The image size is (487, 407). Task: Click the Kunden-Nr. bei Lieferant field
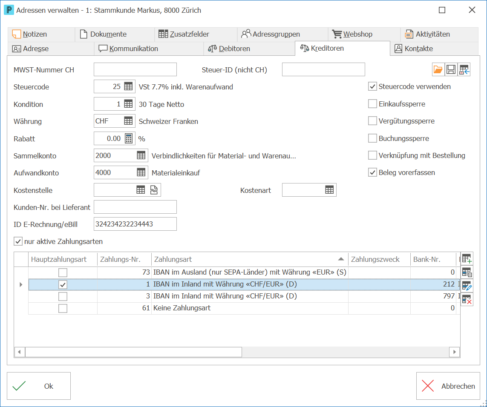pos(135,207)
